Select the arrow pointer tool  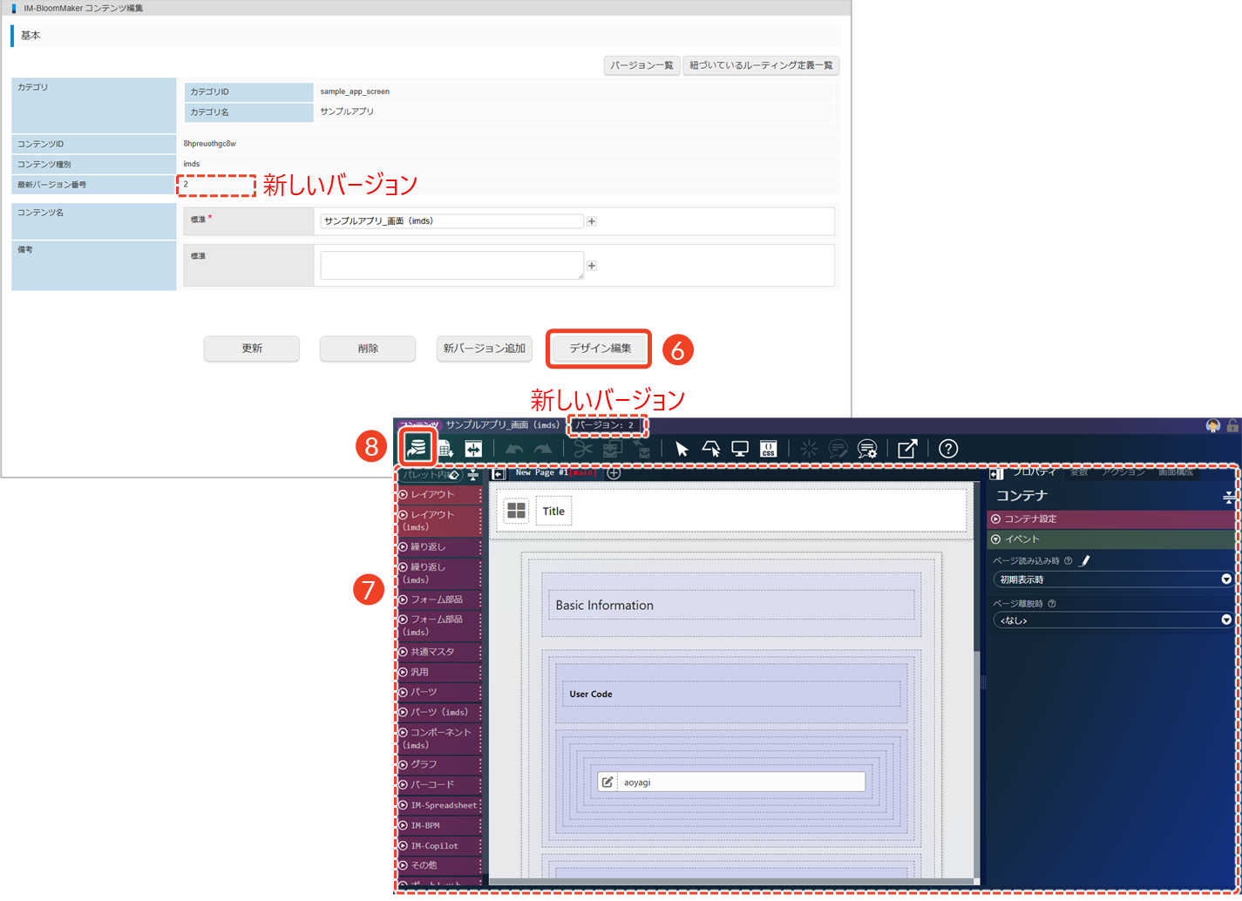click(x=682, y=449)
